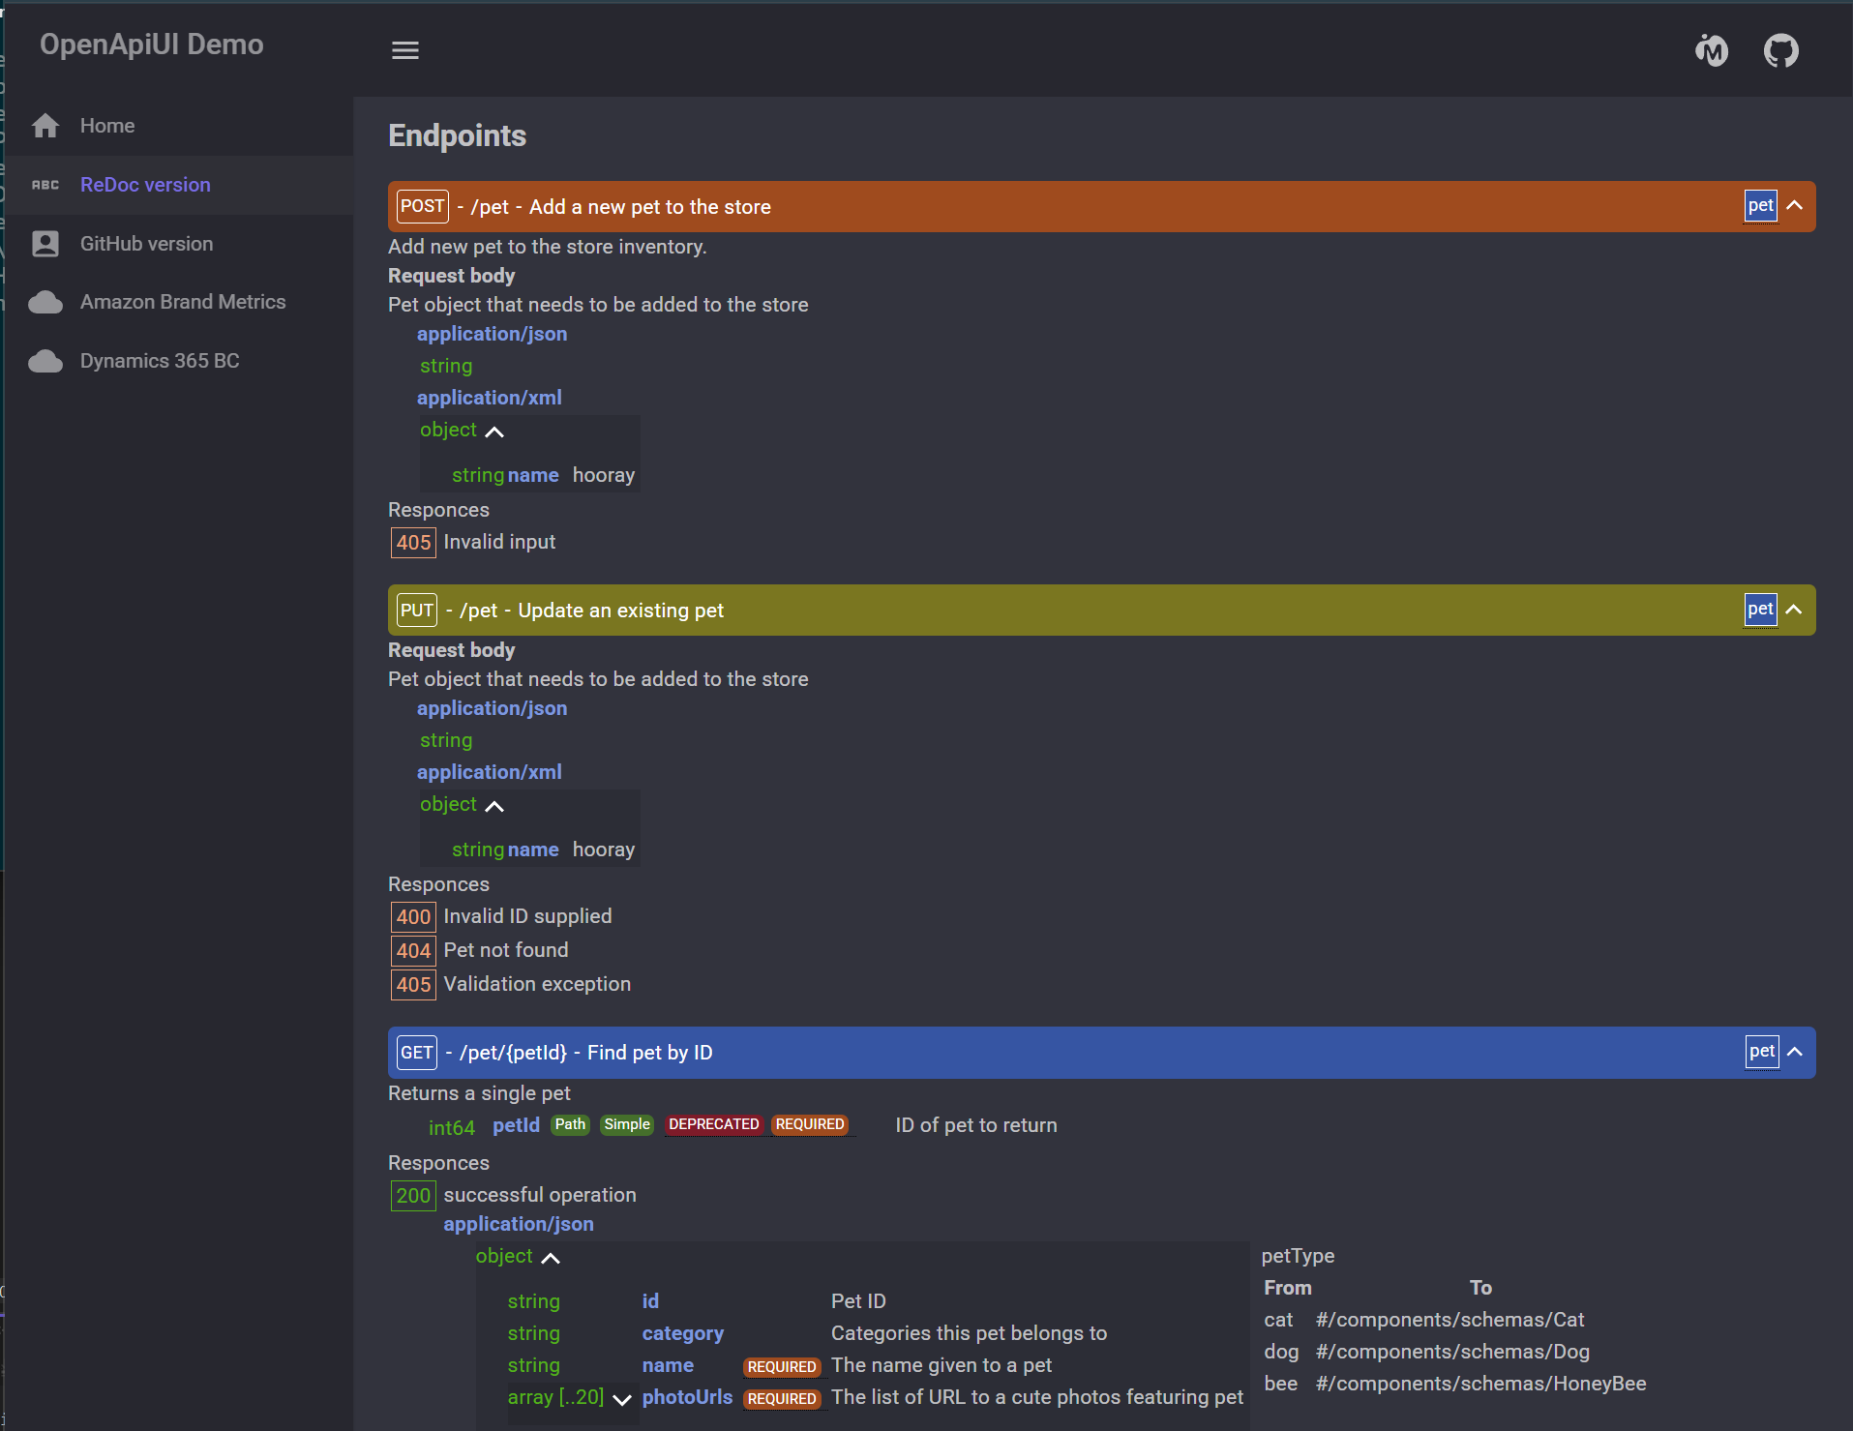
Task: Click the PUT /pet orange-olive header bar
Action: coord(1064,611)
